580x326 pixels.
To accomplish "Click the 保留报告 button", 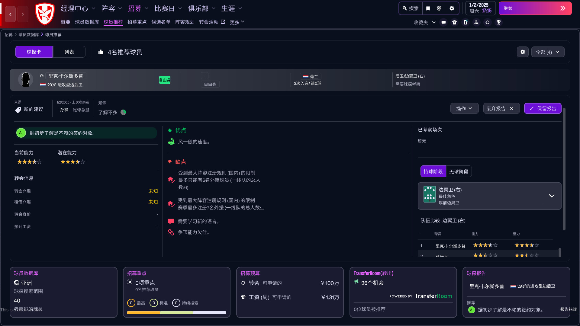I will point(543,108).
